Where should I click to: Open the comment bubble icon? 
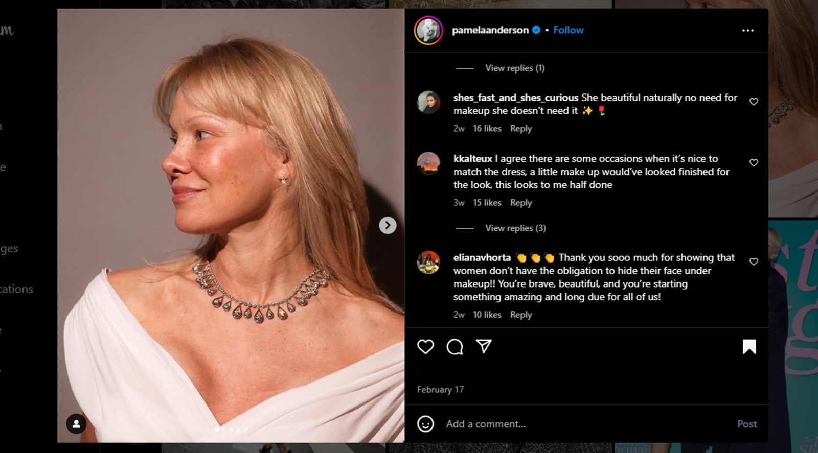click(455, 347)
